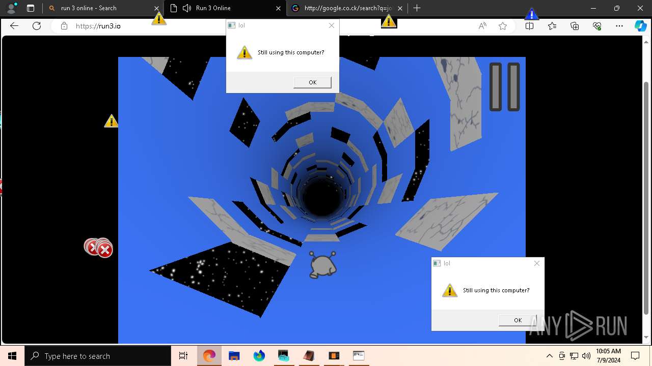The width and height of the screenshot is (652, 366).
Task: Click the grey alien runner character
Action: tap(323, 265)
